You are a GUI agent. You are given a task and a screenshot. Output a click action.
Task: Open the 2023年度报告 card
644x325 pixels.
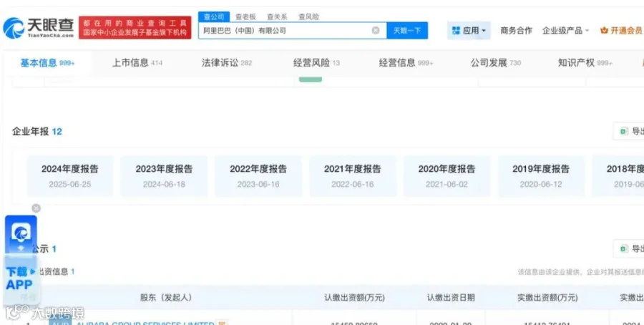click(164, 176)
